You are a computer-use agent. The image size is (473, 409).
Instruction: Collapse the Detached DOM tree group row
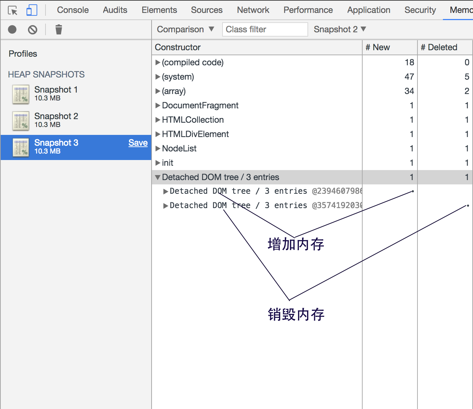(158, 177)
